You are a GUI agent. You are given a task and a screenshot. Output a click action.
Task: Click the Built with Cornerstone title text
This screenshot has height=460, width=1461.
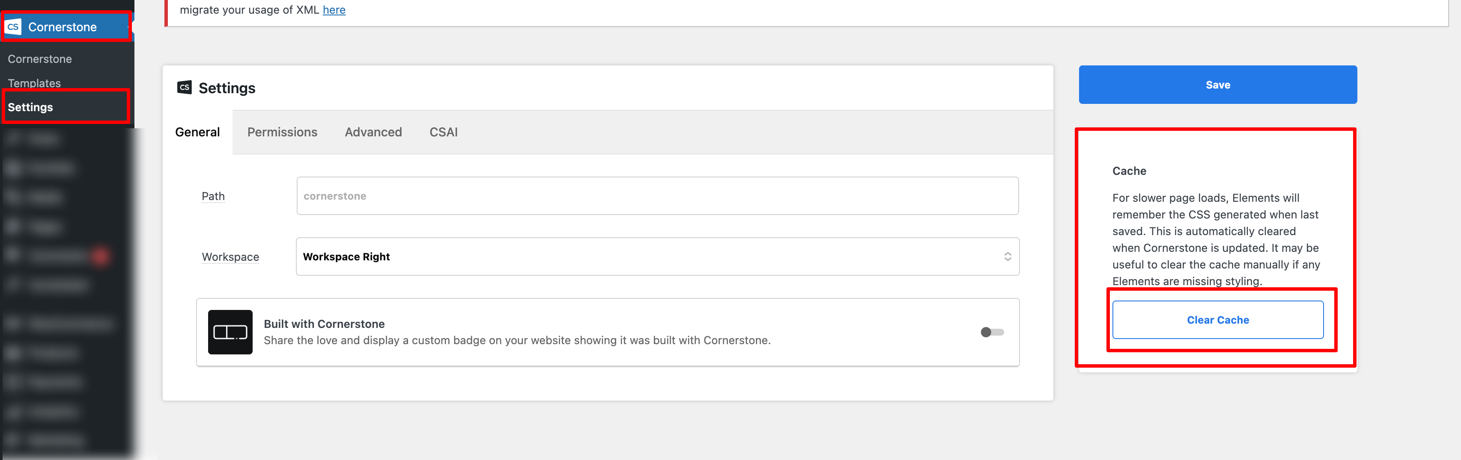pos(324,324)
